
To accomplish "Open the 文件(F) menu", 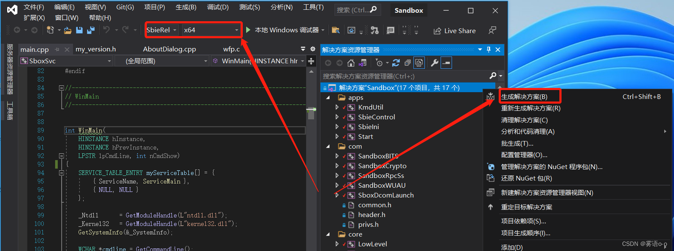I will 34,7.
